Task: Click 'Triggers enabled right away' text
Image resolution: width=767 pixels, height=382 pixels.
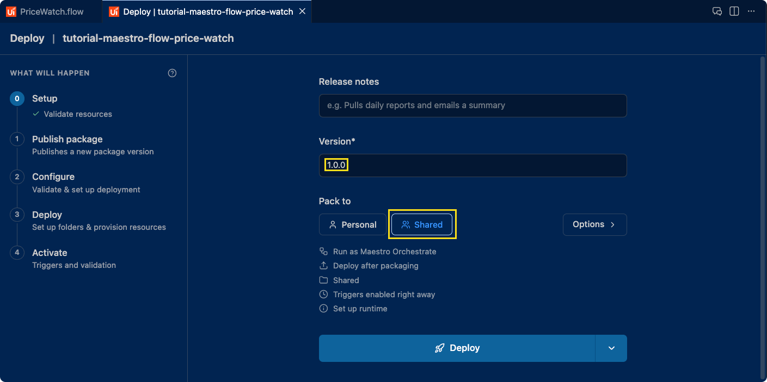Action: click(384, 295)
